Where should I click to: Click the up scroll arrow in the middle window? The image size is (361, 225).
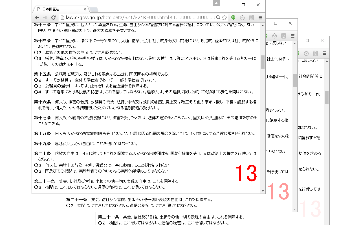[x=295, y=44]
